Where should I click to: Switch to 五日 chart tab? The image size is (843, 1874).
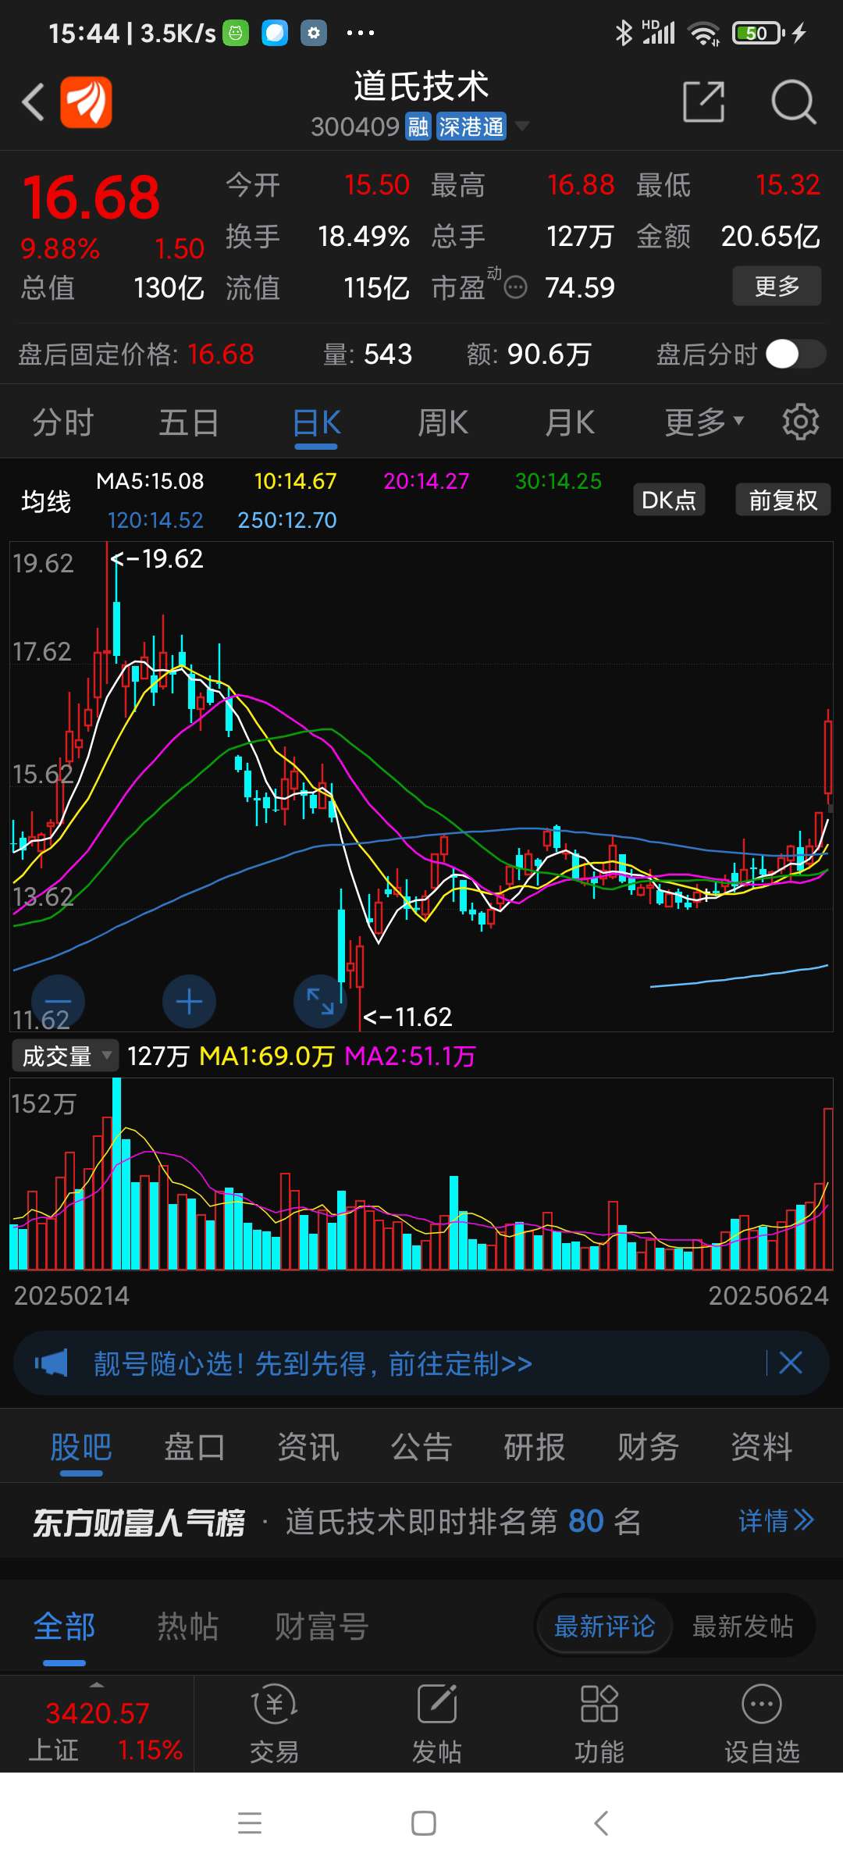(189, 422)
